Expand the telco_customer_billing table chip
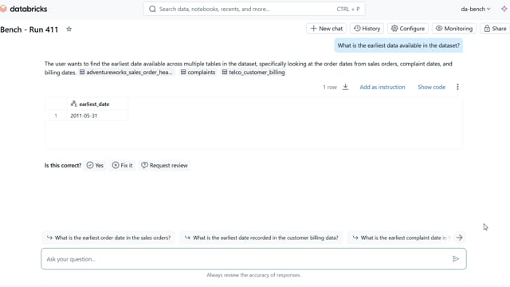The height and width of the screenshot is (287, 510). [x=253, y=73]
